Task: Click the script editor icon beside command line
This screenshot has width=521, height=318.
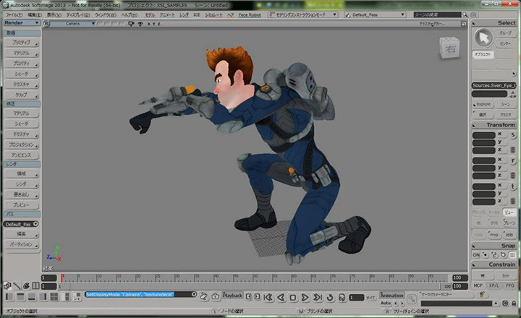Action: coord(203,296)
